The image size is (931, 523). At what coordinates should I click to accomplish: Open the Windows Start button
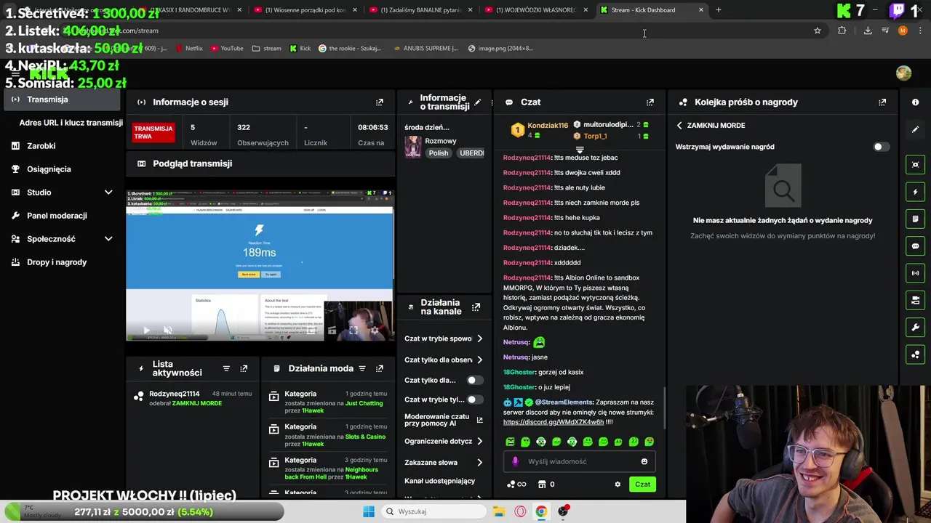tap(369, 511)
